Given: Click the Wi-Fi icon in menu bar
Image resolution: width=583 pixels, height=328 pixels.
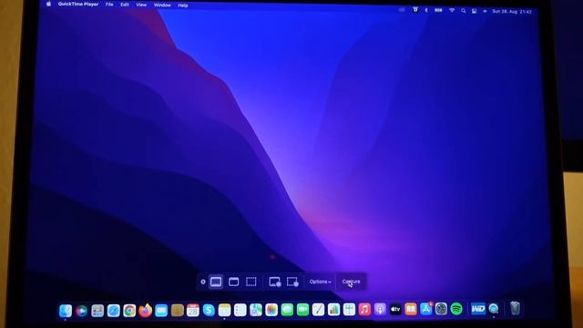Looking at the screenshot, I should pos(452,10).
